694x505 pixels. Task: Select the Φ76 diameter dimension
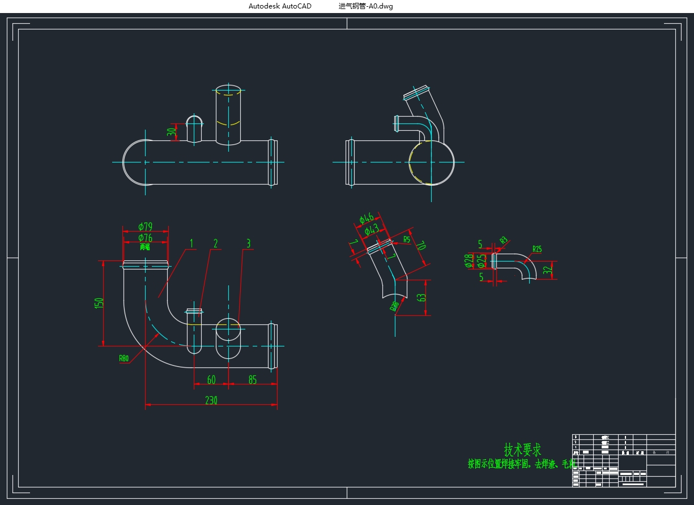coord(145,238)
